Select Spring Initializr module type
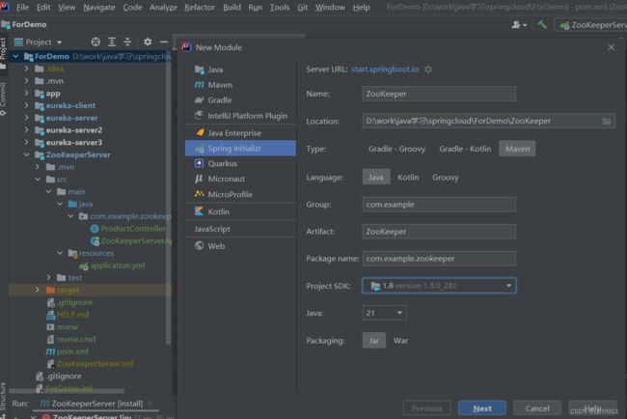This screenshot has height=419, width=627. 240,148
